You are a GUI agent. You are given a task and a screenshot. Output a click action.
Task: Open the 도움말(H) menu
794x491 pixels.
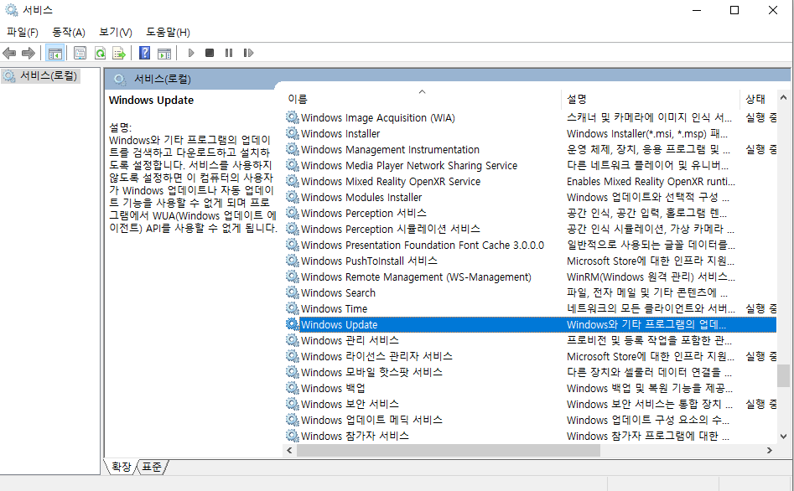(x=169, y=32)
